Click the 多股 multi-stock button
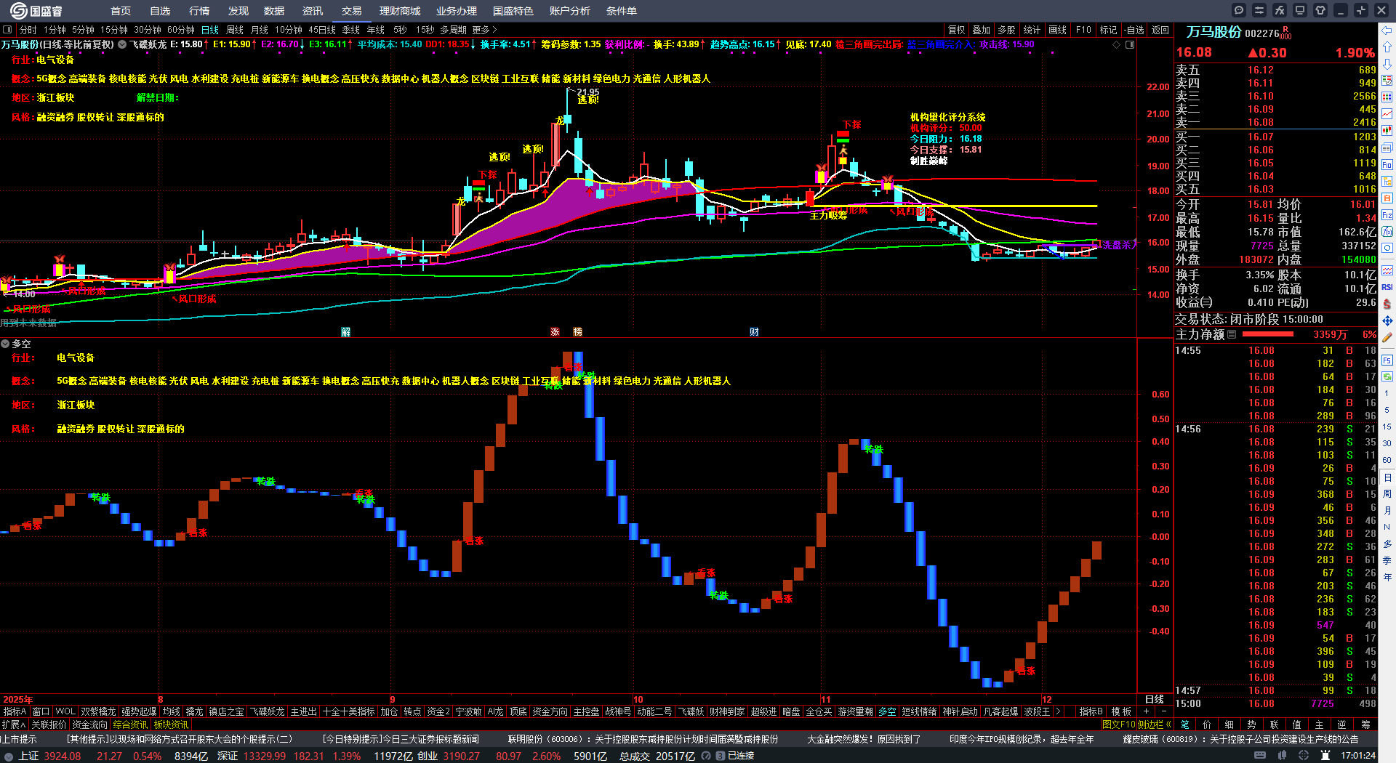Screen dimensions: 1396x763 tap(1006, 30)
